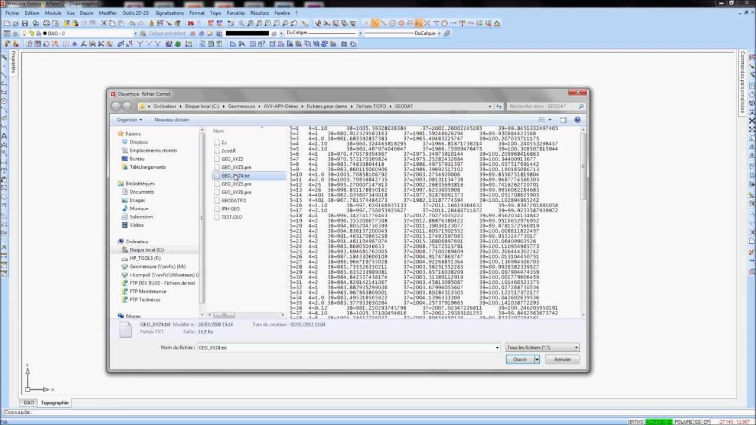Select the file 2cod.R

228,151
